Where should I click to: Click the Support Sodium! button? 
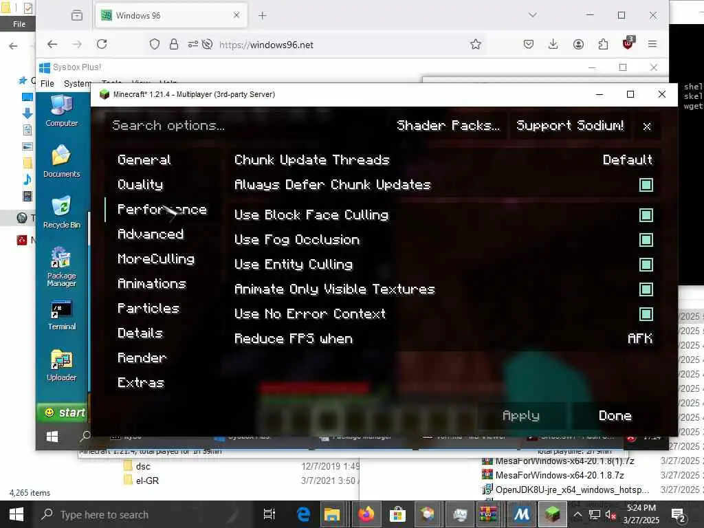570,126
